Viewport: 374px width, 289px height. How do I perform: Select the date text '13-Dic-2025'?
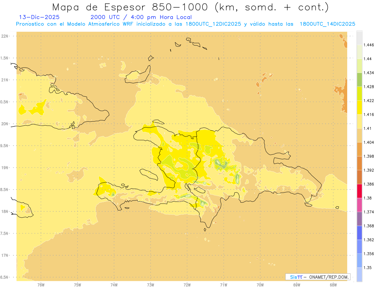click(40, 17)
